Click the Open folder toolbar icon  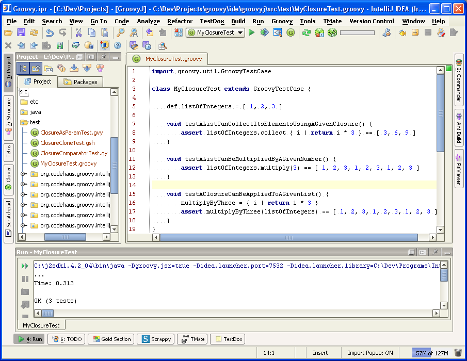pos(8,32)
